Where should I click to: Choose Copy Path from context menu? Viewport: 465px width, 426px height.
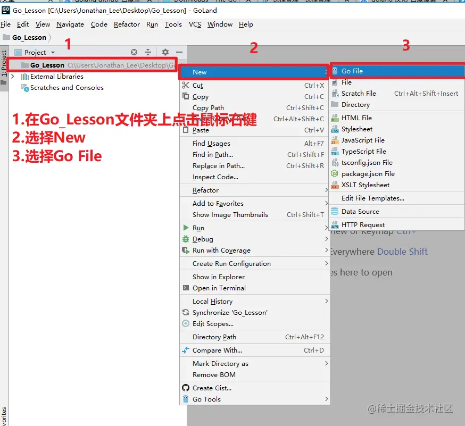(x=255, y=108)
